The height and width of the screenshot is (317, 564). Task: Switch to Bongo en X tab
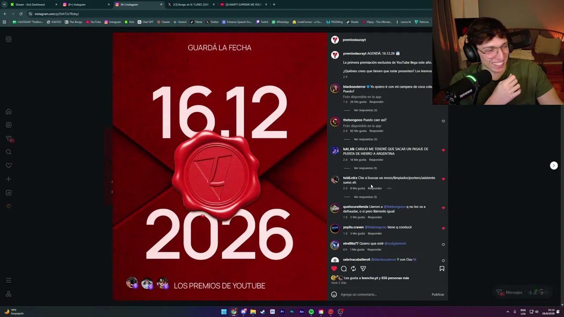click(191, 4)
